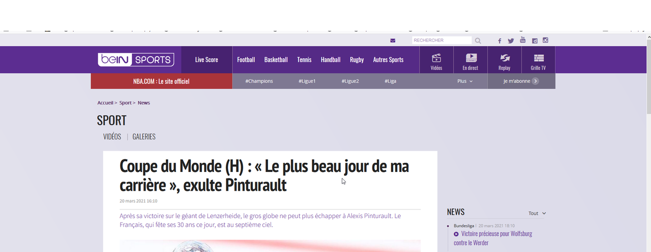The image size is (651, 252).
Task: Select the #Ligue1 tag
Action: pos(307,81)
